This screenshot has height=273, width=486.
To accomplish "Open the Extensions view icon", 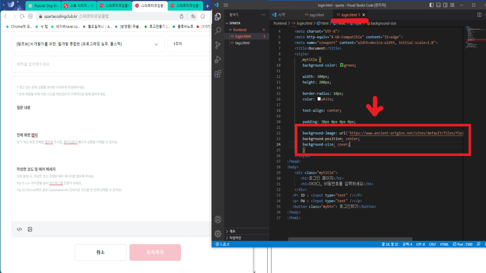I will pos(218,74).
